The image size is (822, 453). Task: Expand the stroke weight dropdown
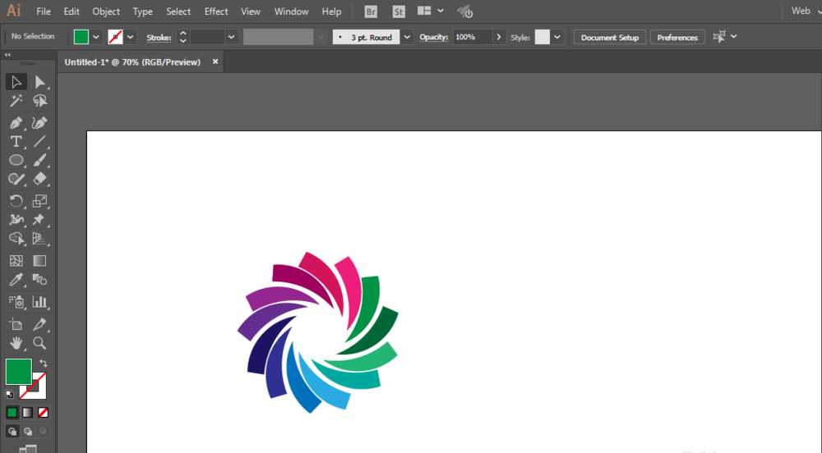point(231,37)
